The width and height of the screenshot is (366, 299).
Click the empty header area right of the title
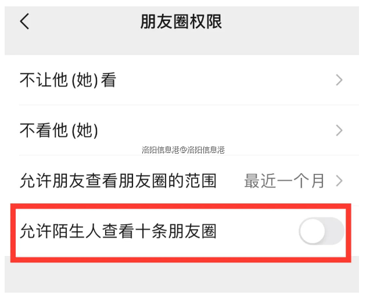point(290,22)
